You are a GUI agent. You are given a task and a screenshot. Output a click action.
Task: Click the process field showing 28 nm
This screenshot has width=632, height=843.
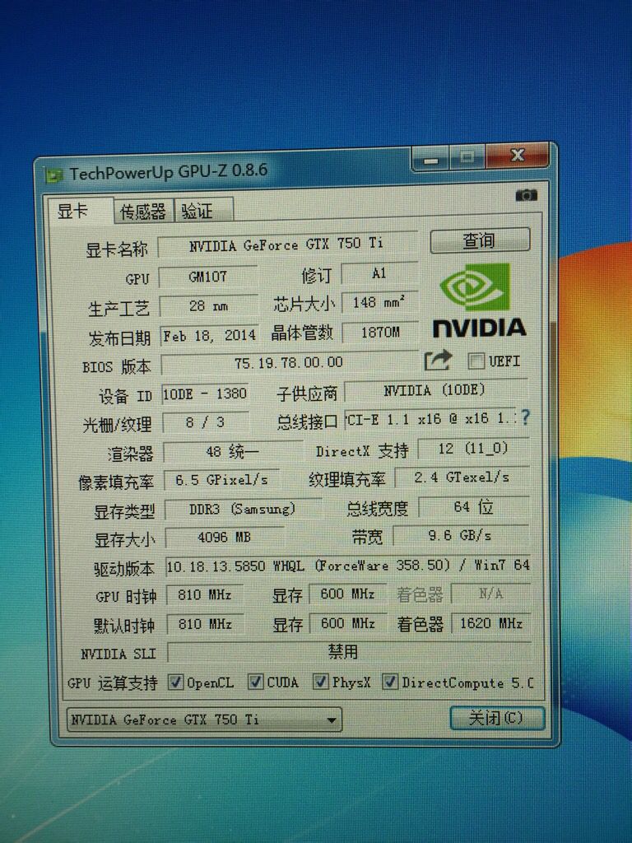[x=209, y=306]
